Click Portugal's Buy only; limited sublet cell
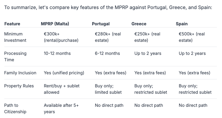Viewport: 222px width, 118px height. (108, 89)
